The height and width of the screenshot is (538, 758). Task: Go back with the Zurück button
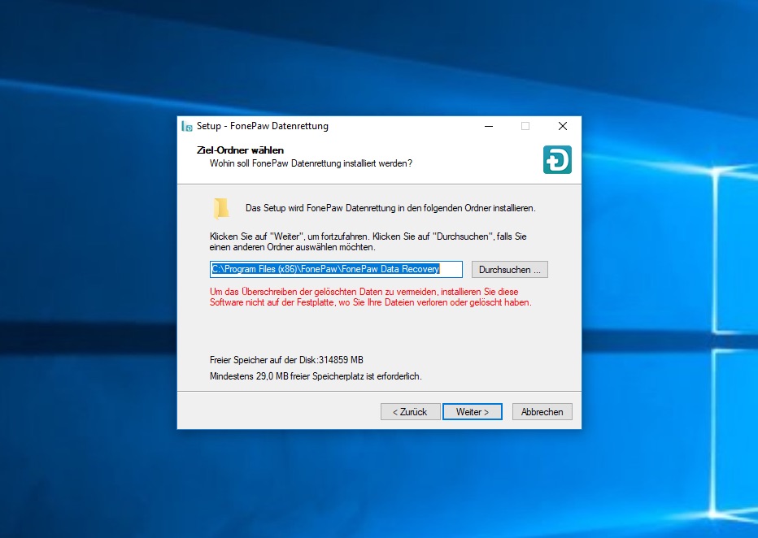pos(410,412)
